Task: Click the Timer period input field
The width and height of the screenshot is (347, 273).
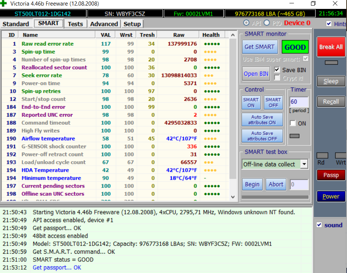Action: (x=299, y=102)
